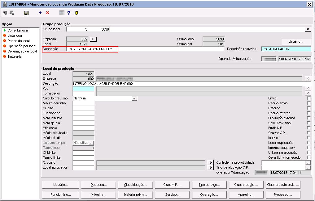Click the Operação button
The width and height of the screenshot is (315, 201).
[209, 195]
